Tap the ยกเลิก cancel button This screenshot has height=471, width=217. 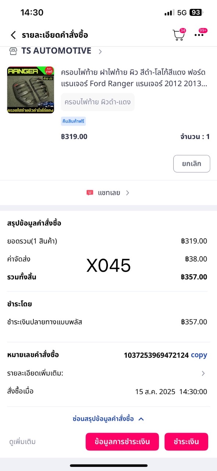pos(192,164)
